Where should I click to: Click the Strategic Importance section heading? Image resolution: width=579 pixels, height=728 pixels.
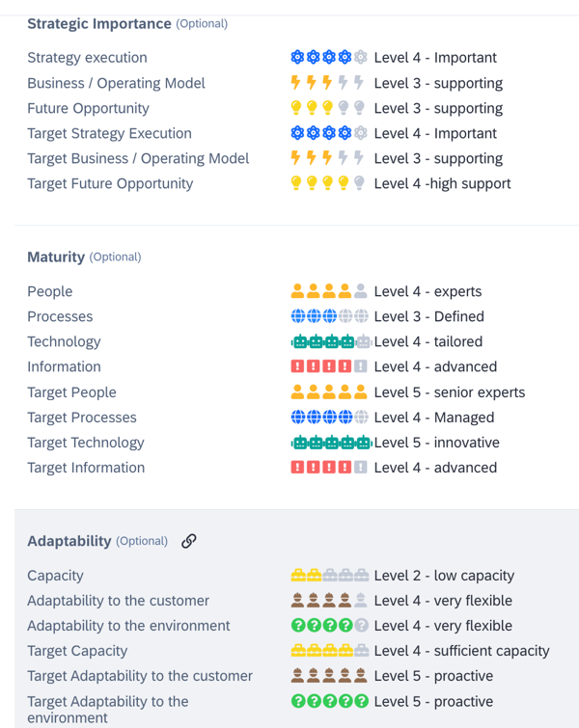coord(99,23)
